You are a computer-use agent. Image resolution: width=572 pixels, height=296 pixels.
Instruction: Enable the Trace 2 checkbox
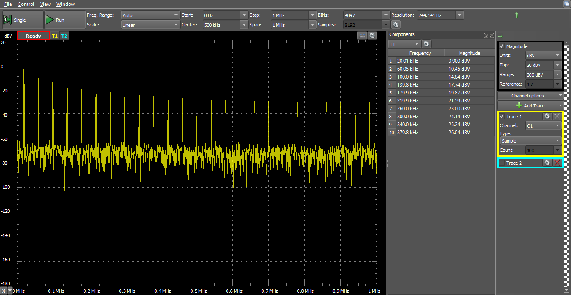click(502, 163)
